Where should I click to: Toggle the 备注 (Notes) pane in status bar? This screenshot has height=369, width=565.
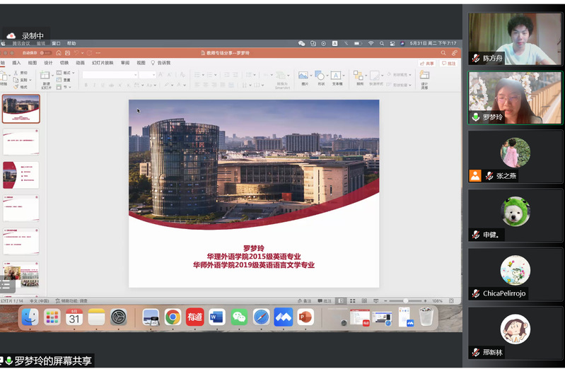click(305, 300)
